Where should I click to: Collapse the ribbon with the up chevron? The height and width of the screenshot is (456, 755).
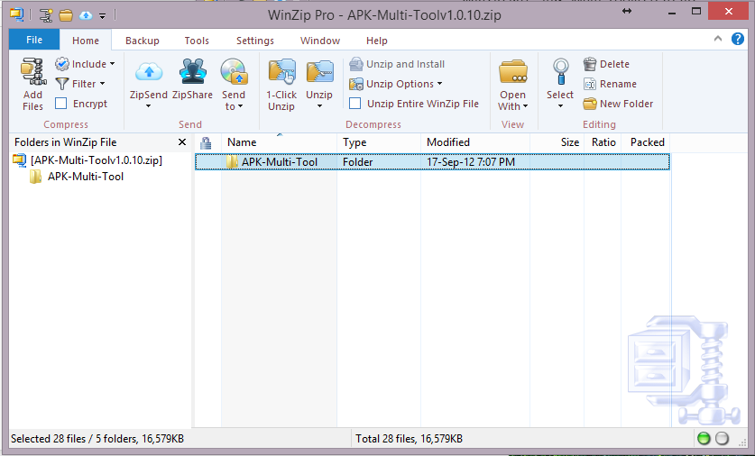tap(718, 39)
